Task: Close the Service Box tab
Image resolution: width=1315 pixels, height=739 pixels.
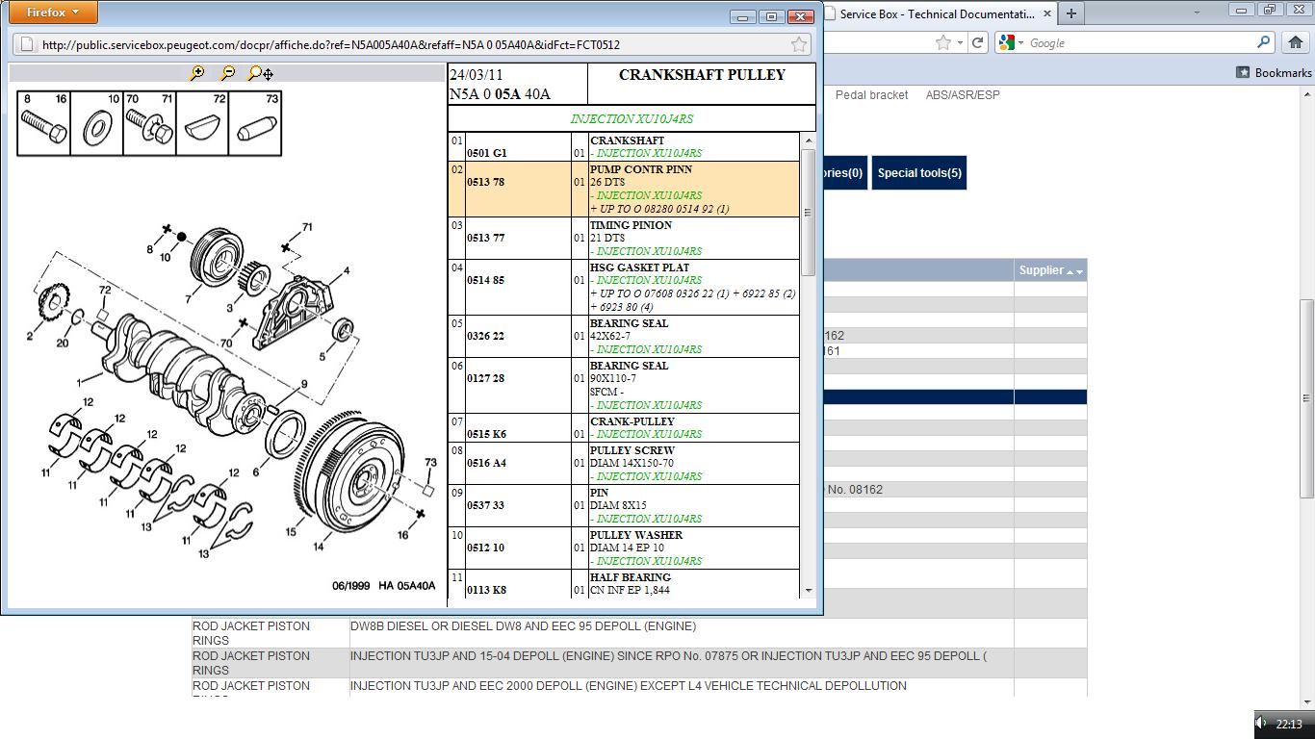Action: click(1045, 13)
